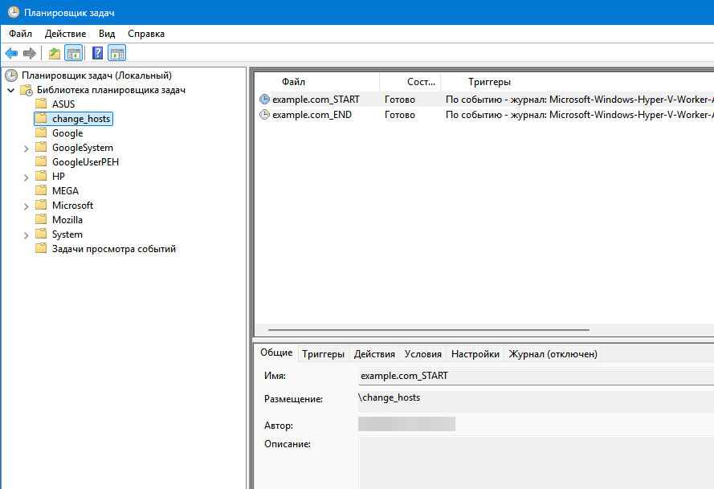Toggle the console tree pane icon
Image resolution: width=714 pixels, height=489 pixels.
[x=73, y=54]
